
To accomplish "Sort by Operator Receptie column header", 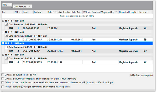I will tap(128, 12).
